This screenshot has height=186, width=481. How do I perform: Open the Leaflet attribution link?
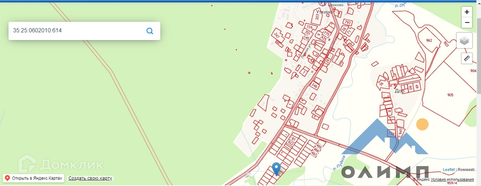point(449,170)
